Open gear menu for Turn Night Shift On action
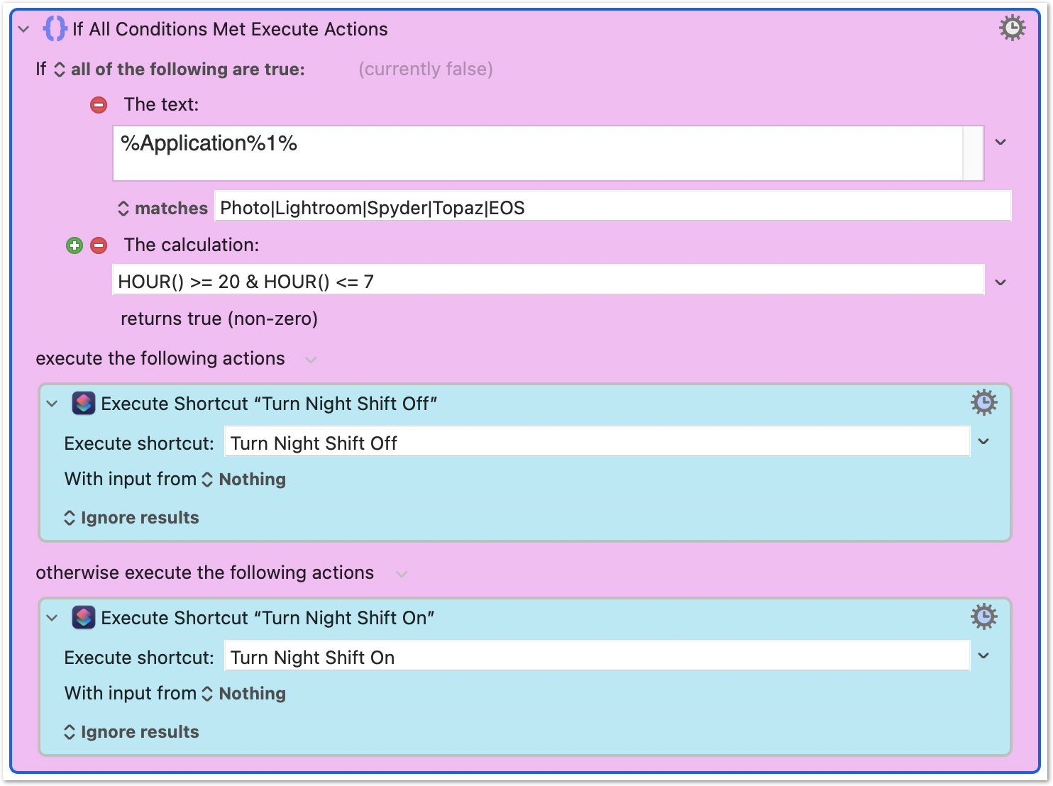 point(983,616)
